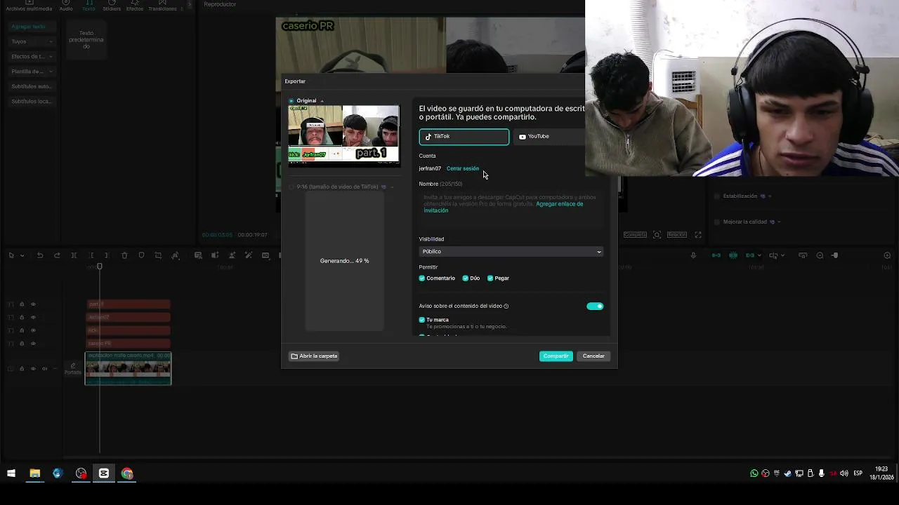Click the trash delete icon in timeline toolbar
The width and height of the screenshot is (899, 505).
(x=124, y=255)
